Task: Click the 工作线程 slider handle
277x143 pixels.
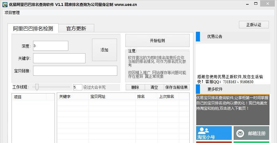Action: click(37, 87)
